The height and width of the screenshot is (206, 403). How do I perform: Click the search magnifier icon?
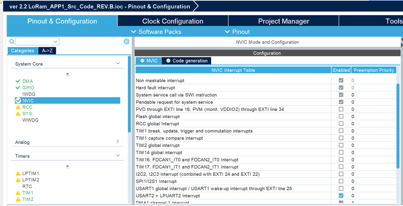click(12, 41)
